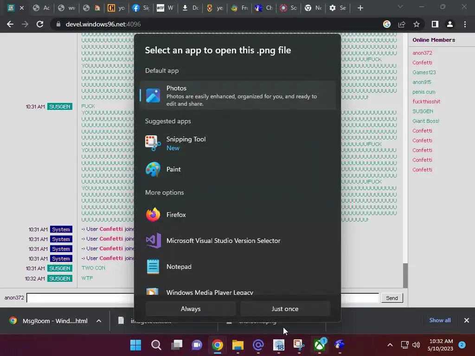Open Chrome profile menu
Image resolution: width=475 pixels, height=356 pixels.
pos(450,24)
